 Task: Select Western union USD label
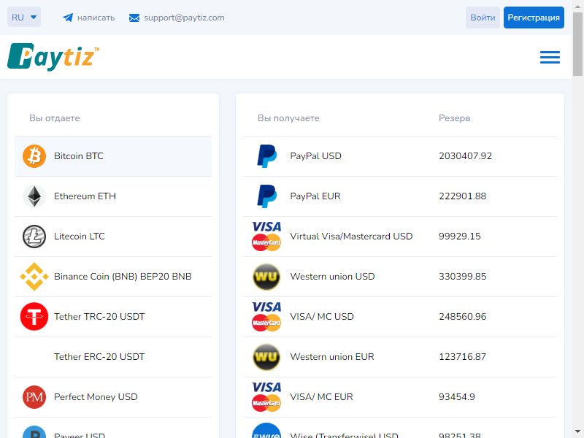[x=332, y=277]
